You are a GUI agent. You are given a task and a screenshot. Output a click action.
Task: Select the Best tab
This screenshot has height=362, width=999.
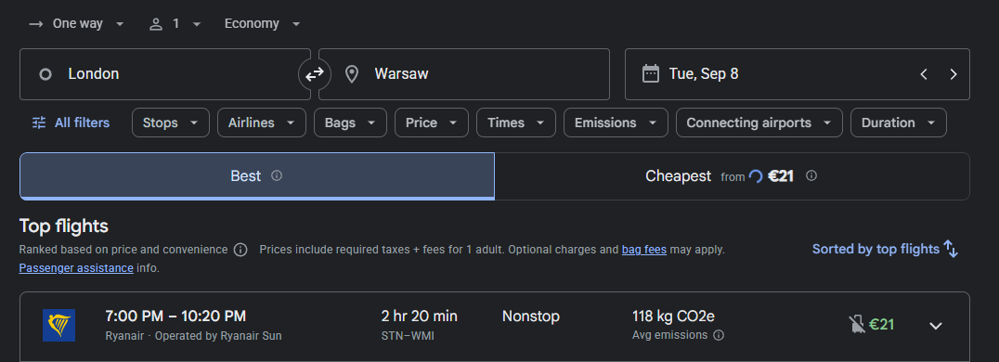coord(257,176)
